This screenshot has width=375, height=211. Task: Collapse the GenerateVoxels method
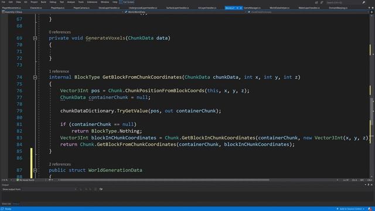[x=35, y=38]
